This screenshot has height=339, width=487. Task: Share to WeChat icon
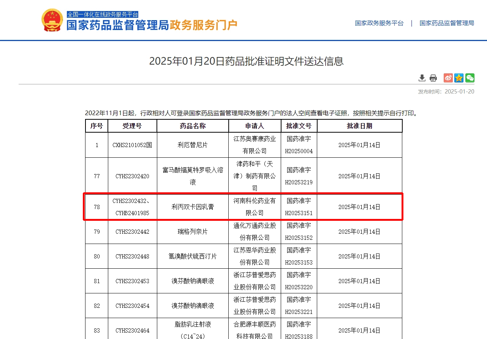[470, 78]
